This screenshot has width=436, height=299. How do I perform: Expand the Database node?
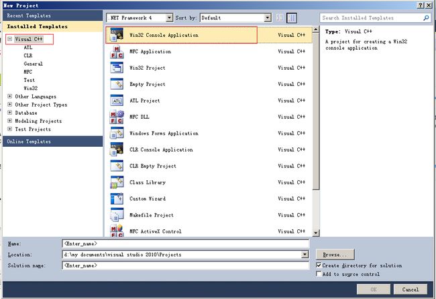coord(10,113)
